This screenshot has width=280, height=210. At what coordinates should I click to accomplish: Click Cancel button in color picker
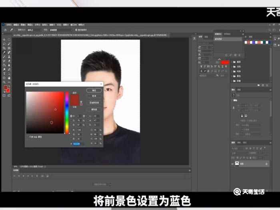[x=94, y=96]
